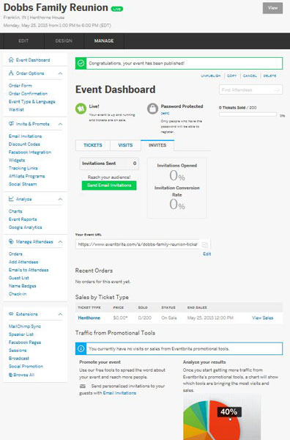Image resolution: width=290 pixels, height=440 pixels.
Task: Open Waitlist in sidebar
Action: 16,110
